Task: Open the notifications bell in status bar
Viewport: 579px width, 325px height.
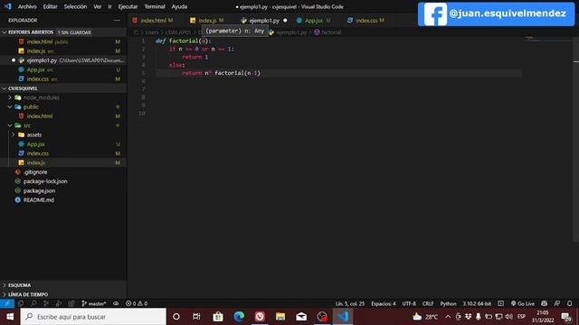Action: pos(569,303)
